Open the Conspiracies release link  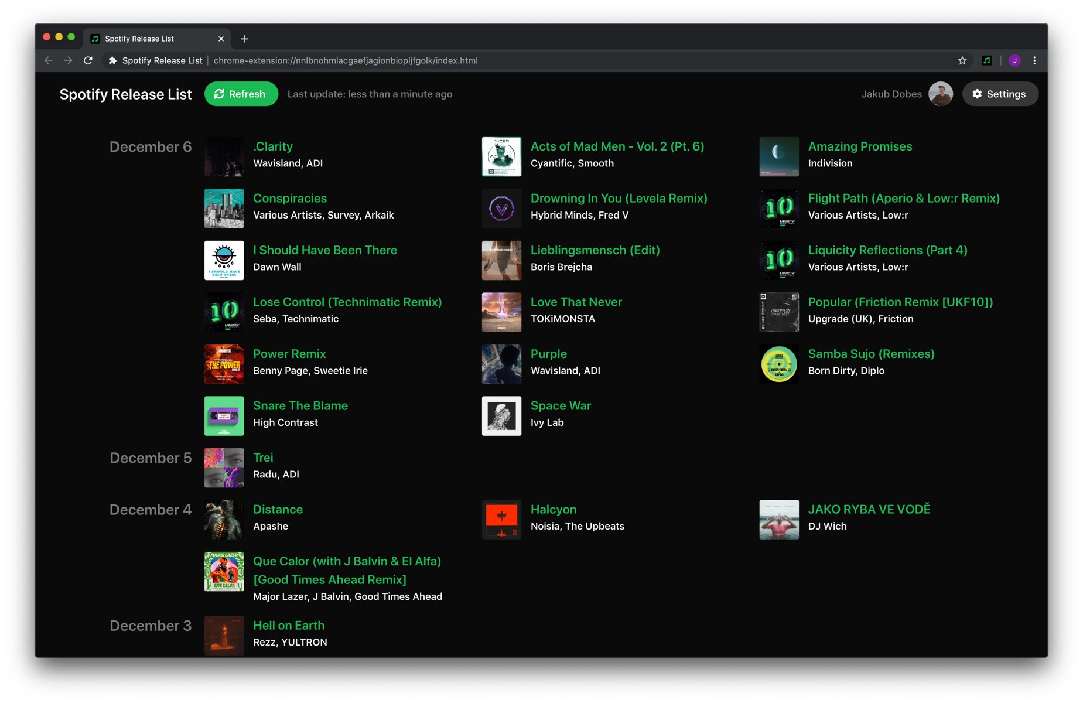tap(290, 198)
